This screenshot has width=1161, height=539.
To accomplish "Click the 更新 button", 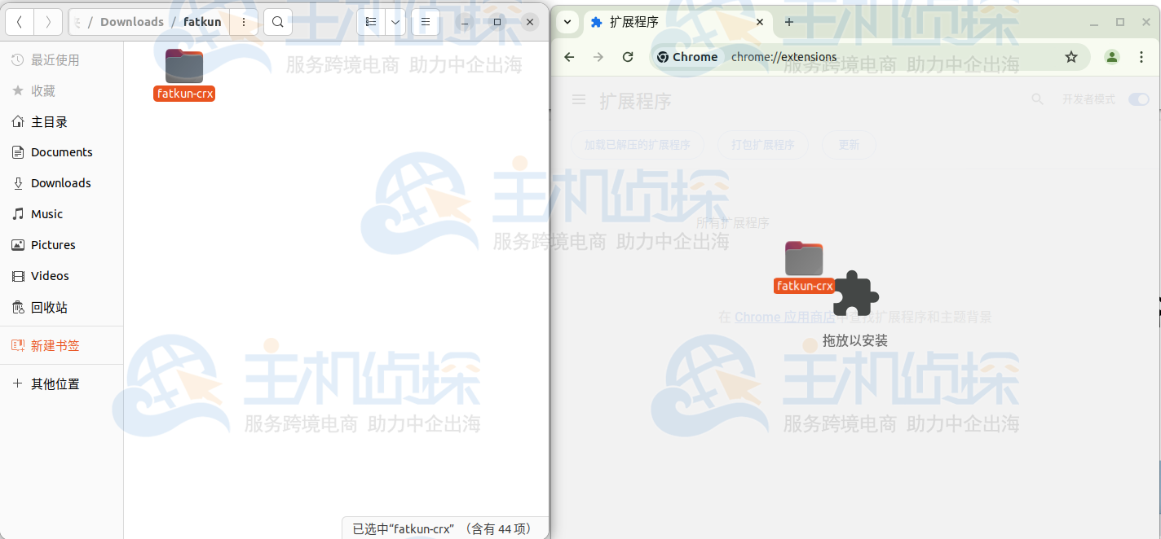I will 849,144.
